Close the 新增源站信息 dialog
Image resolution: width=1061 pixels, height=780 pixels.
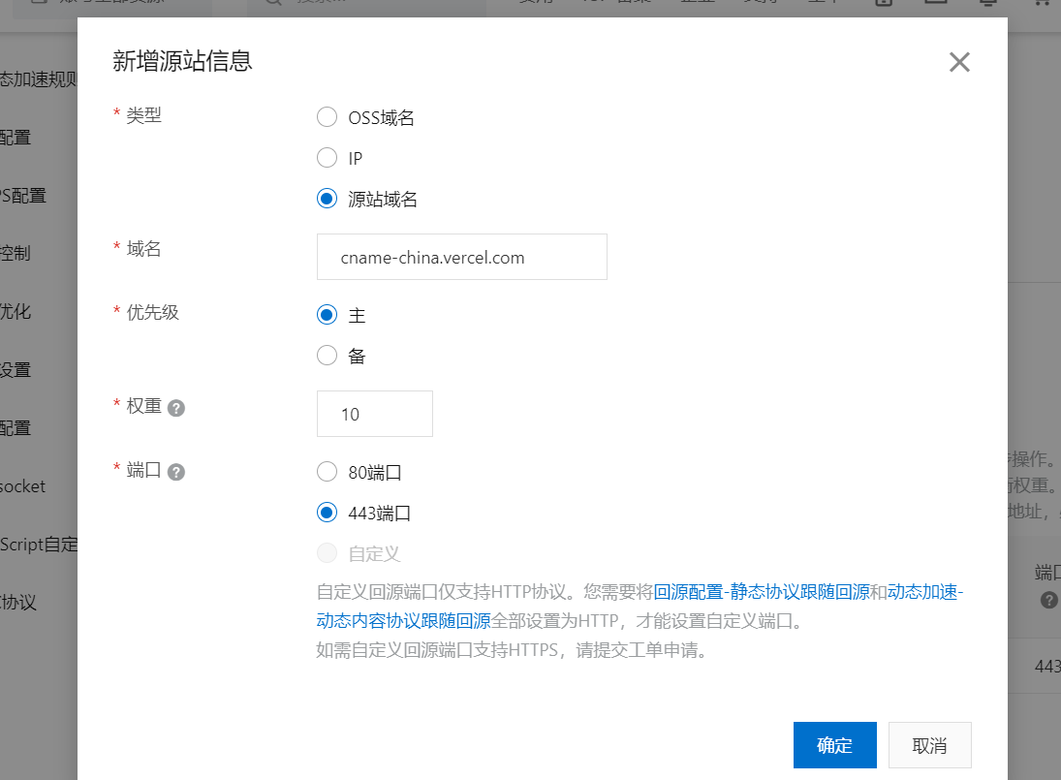959,63
